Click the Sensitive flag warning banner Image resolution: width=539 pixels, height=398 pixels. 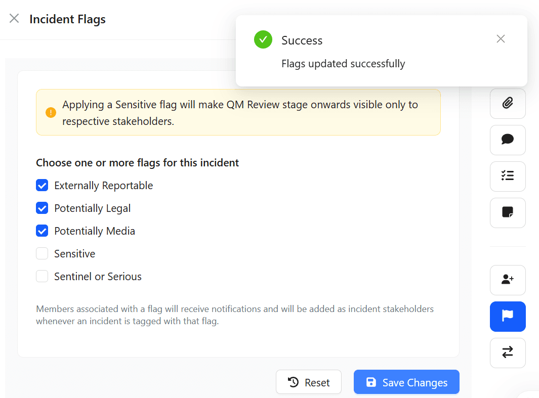(x=238, y=112)
